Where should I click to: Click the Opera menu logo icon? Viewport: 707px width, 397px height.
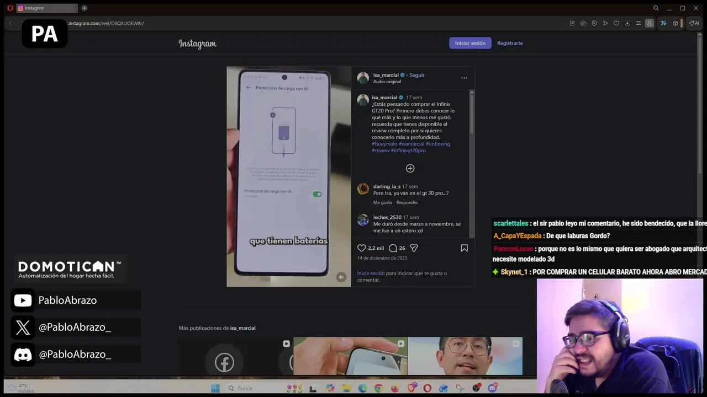click(x=10, y=8)
